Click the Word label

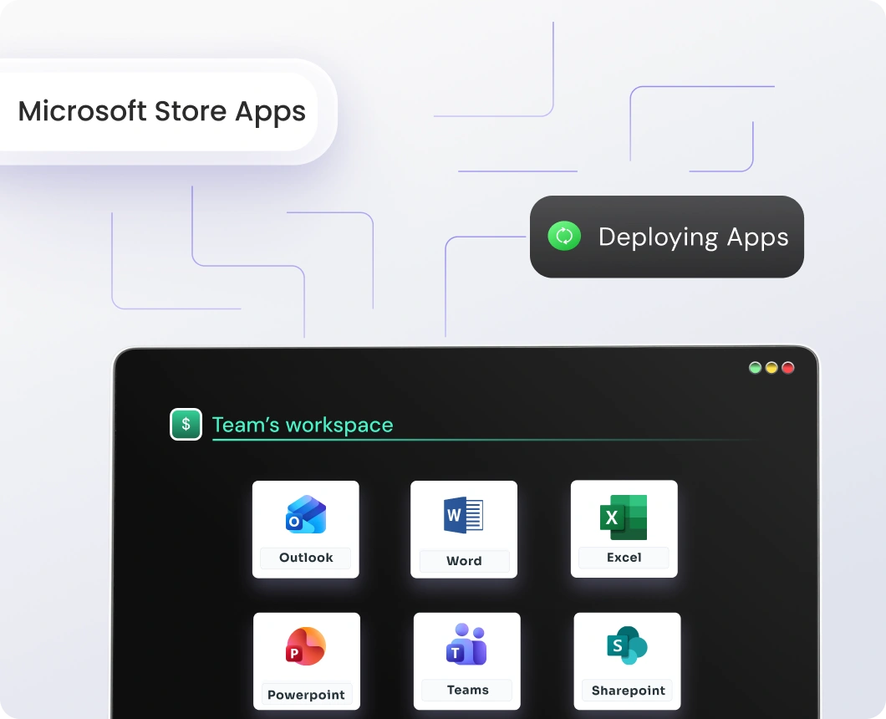point(465,561)
